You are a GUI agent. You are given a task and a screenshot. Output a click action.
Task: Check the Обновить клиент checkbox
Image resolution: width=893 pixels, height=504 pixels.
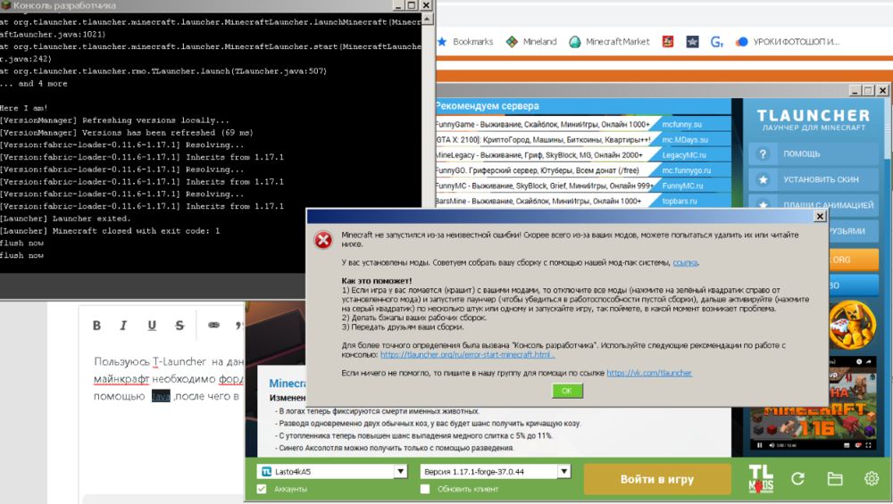pyautogui.click(x=425, y=489)
